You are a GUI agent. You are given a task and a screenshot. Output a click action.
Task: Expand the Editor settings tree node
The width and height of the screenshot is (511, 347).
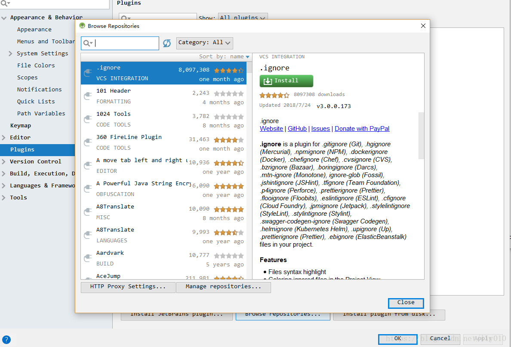click(4, 138)
